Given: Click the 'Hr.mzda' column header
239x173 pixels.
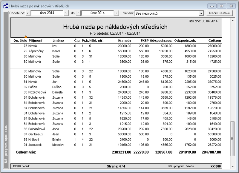Looking at the screenshot, I should 125,41.
